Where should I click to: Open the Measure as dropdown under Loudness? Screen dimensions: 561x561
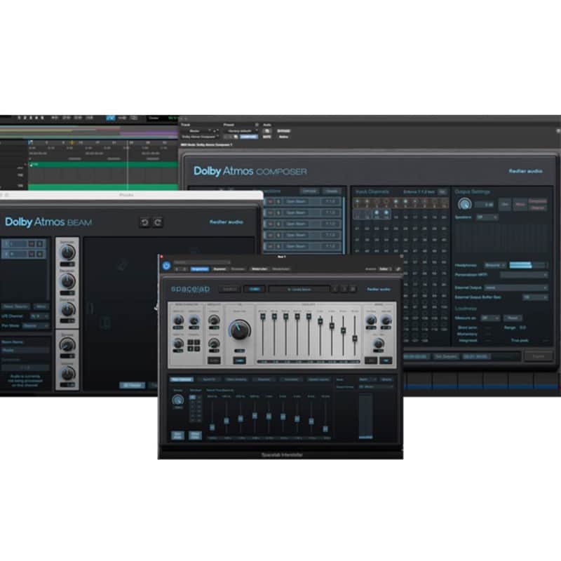[x=490, y=318]
